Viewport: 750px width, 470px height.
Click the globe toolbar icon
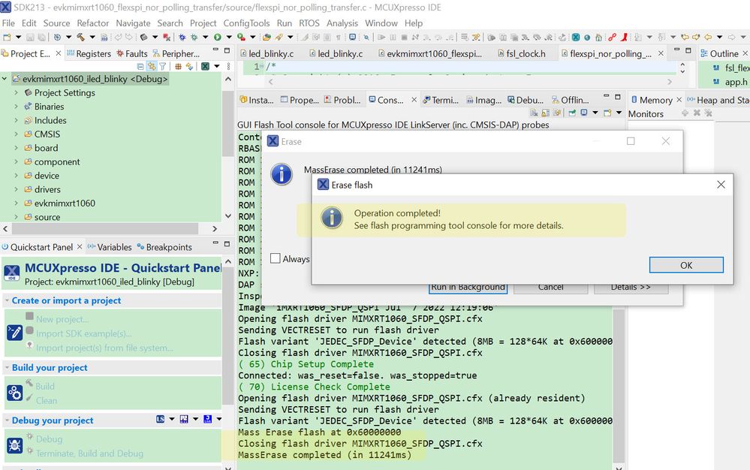pos(587,37)
